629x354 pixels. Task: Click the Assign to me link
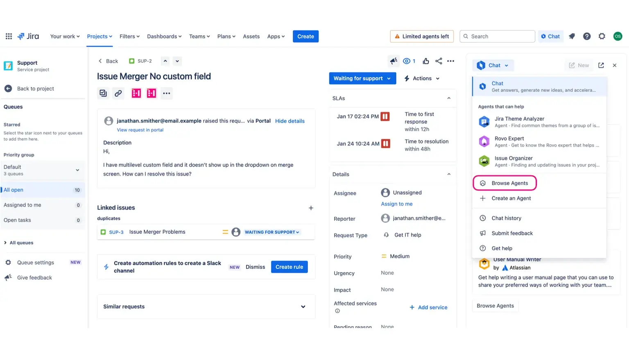click(396, 204)
